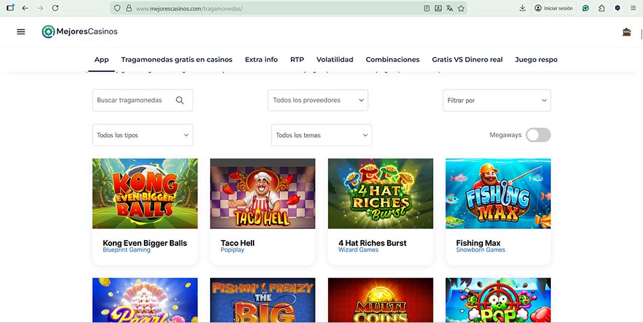Click the translate page icon
This screenshot has width=643, height=323.
pyautogui.click(x=449, y=8)
